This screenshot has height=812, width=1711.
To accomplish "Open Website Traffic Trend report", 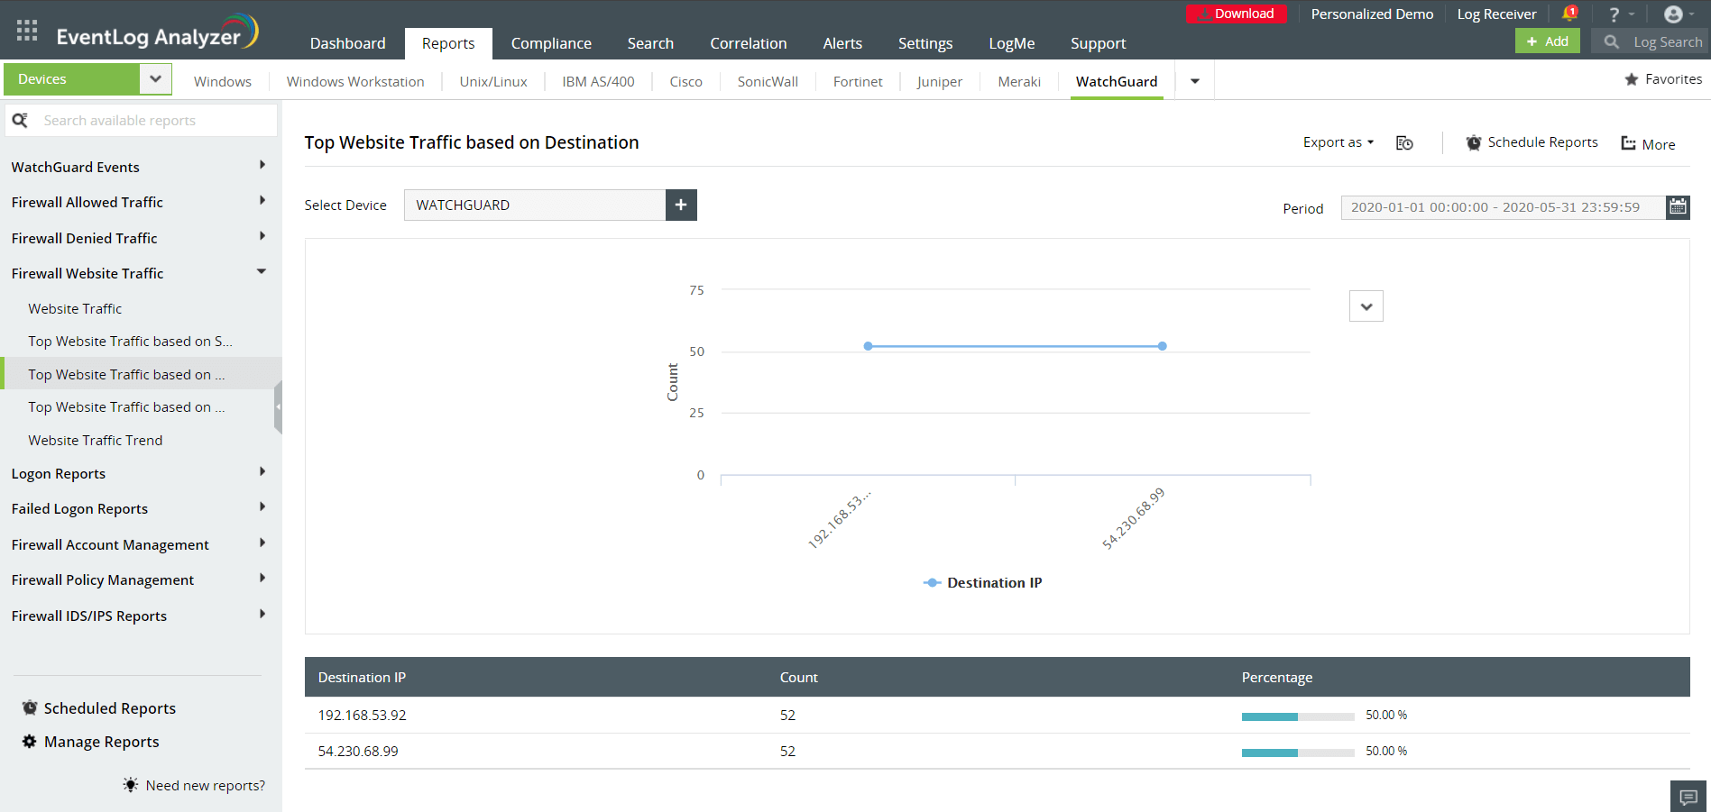I will (x=96, y=440).
